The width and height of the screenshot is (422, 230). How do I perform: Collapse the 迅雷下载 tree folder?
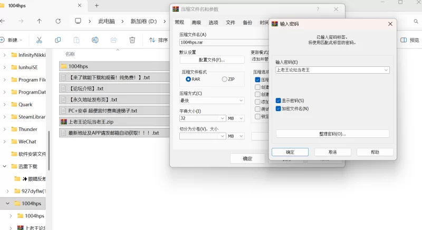pyautogui.click(x=5, y=166)
